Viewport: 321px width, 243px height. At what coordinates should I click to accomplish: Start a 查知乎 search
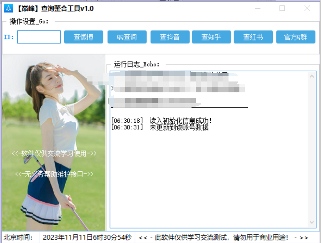coord(211,37)
